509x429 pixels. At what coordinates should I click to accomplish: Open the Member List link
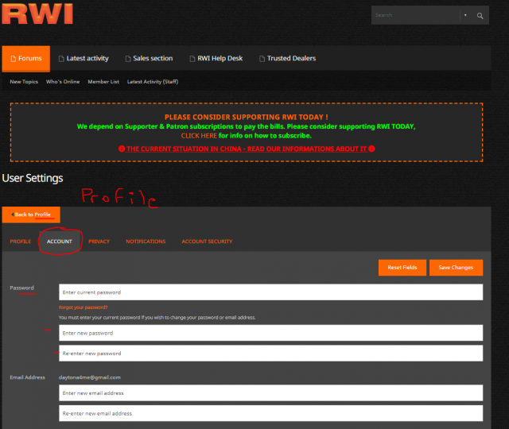103,82
